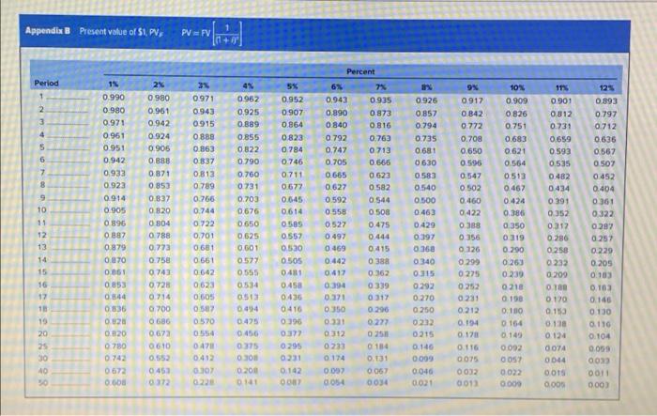Click value 0.416 for period 18 at 5%
This screenshot has width=657, height=416.
pos(291,310)
